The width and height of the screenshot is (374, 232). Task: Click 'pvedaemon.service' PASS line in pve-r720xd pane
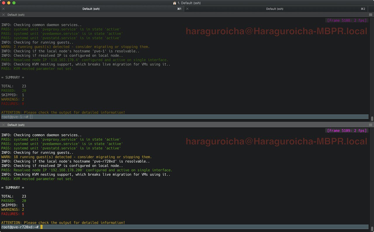pyautogui.click(x=62, y=144)
